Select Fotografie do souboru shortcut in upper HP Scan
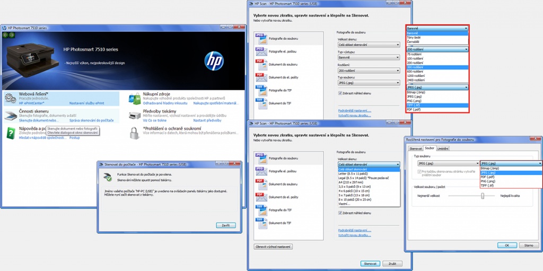This screenshot has width=543, height=271. click(288, 39)
